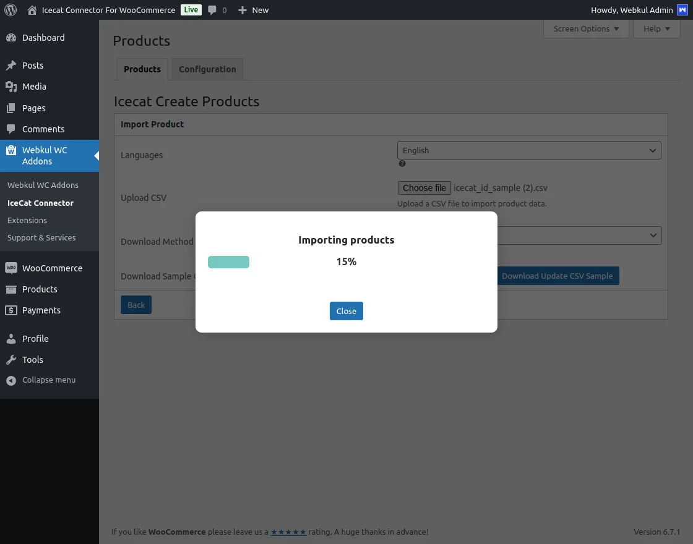This screenshot has width=693, height=544.
Task: Open the Languages English dropdown
Action: 529,150
